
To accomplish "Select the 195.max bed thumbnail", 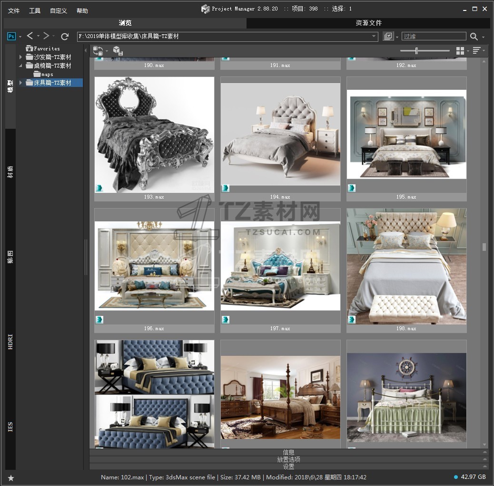I will coord(406,134).
